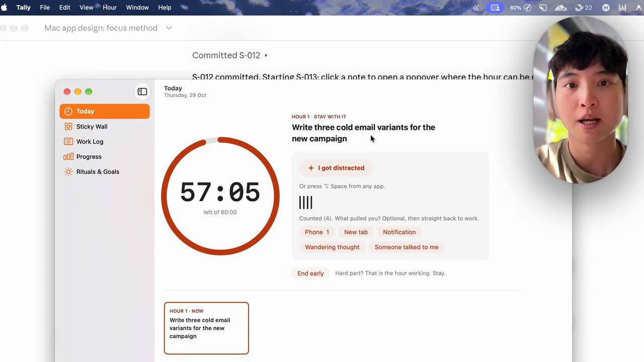Click the Apple logo in menu bar
This screenshot has width=644, height=362.
pos(5,8)
